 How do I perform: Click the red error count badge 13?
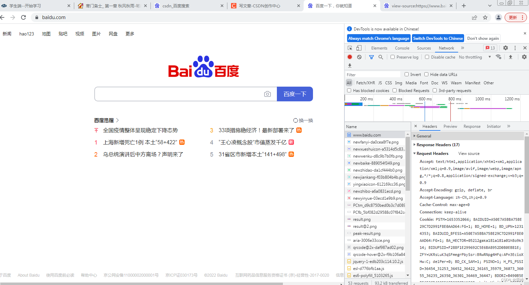pos(491,48)
